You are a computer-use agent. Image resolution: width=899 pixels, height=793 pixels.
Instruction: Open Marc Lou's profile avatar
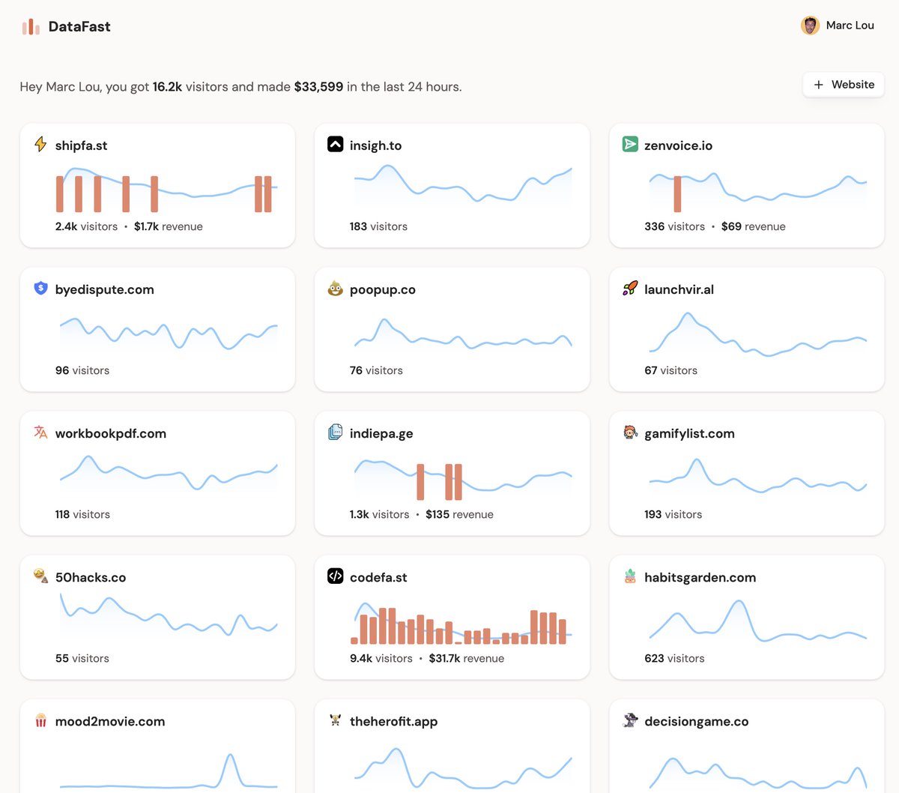[x=810, y=25]
